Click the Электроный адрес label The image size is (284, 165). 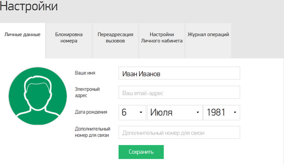87,92
